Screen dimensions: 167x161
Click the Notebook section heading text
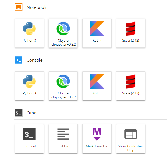click(x=37, y=7)
